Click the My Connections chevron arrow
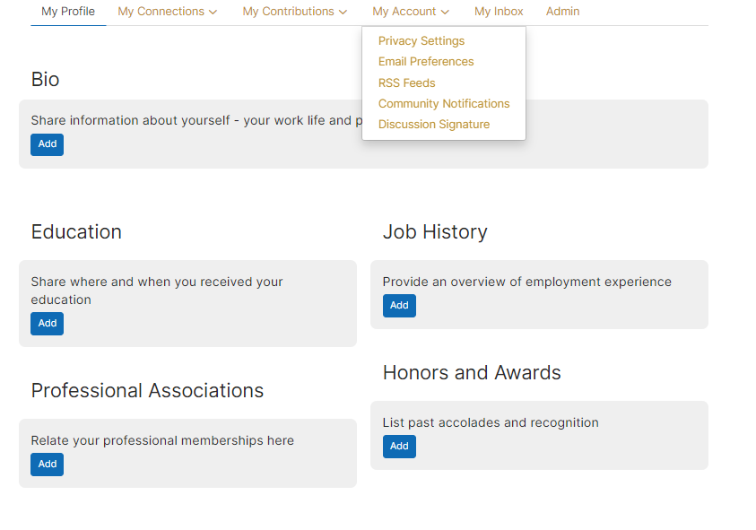The height and width of the screenshot is (530, 756). pyautogui.click(x=213, y=13)
